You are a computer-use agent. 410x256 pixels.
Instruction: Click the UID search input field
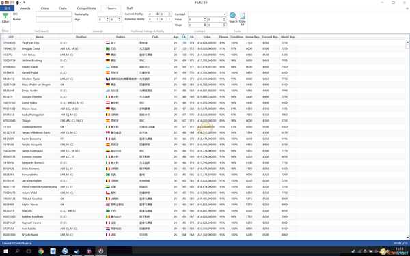(x=53, y=14)
